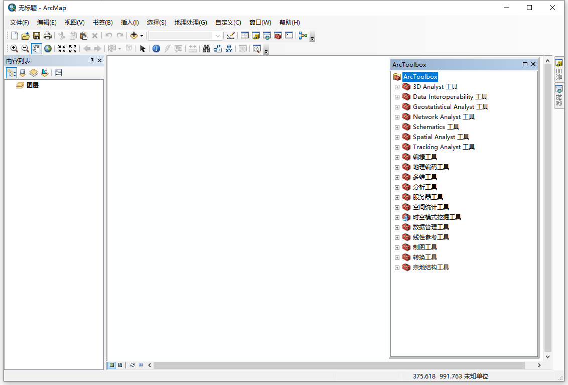The image size is (568, 385).
Task: Toggle the Table of Contents window icon
Action: click(x=245, y=36)
